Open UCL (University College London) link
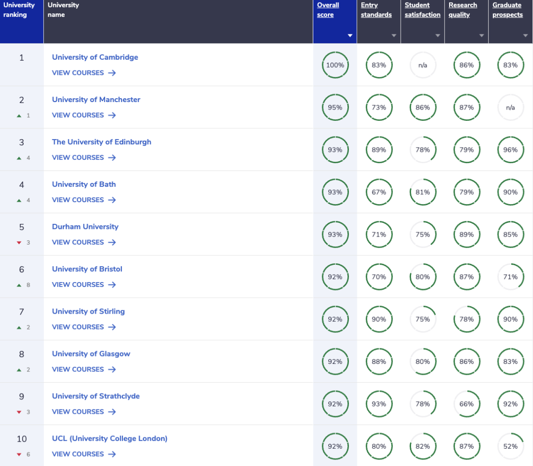The width and height of the screenshot is (533, 466). 110,438
